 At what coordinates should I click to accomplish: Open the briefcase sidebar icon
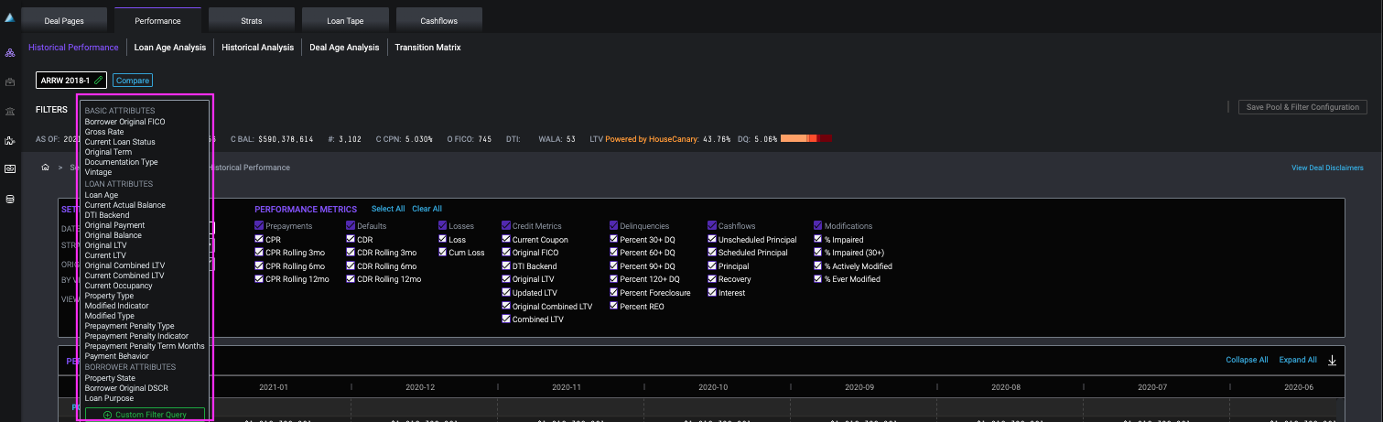click(x=10, y=81)
